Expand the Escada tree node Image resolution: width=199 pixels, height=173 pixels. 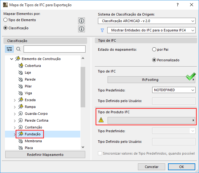click(15, 100)
